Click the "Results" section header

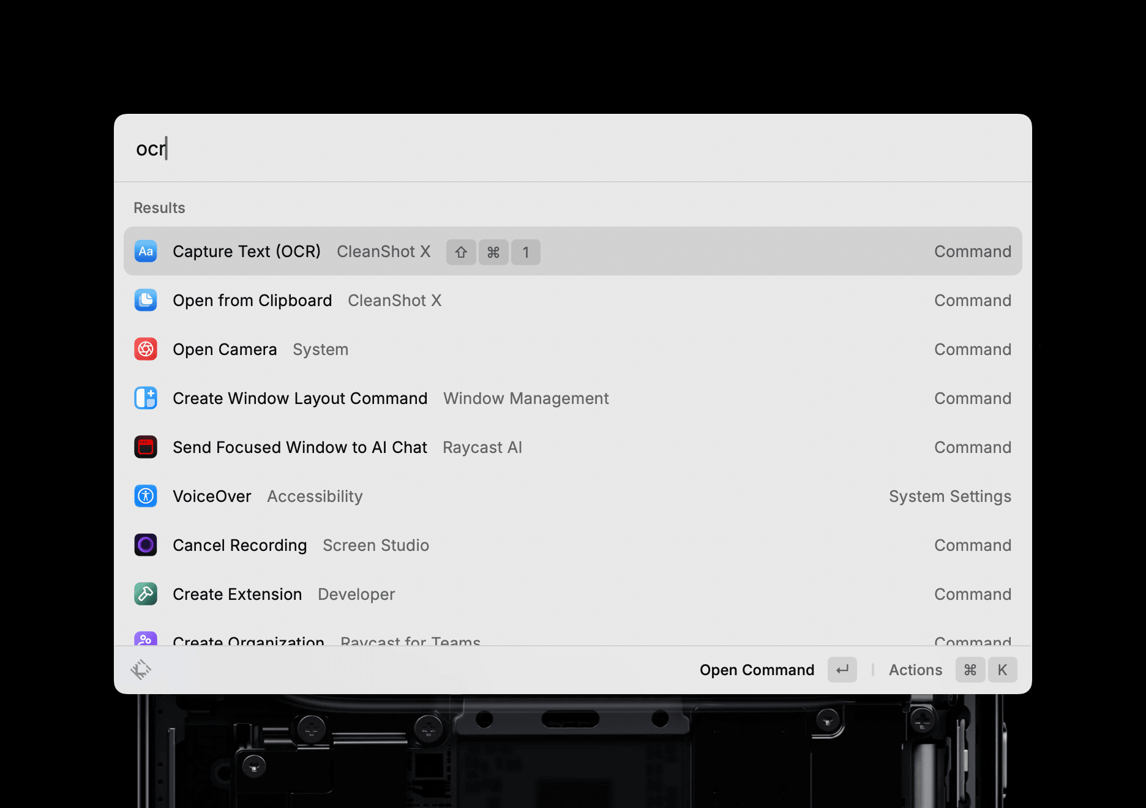click(159, 208)
